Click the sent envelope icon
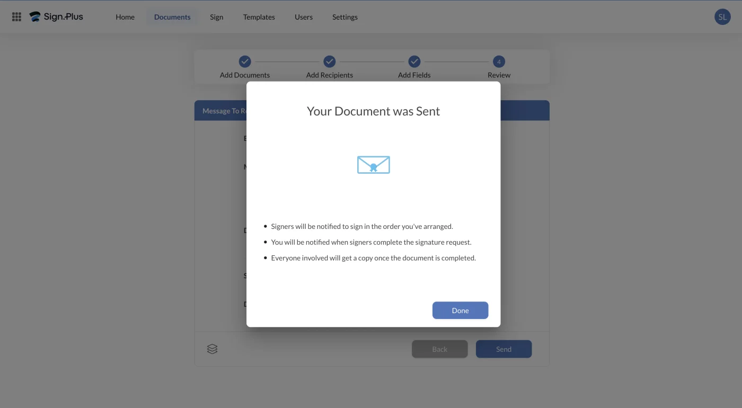 click(x=374, y=165)
